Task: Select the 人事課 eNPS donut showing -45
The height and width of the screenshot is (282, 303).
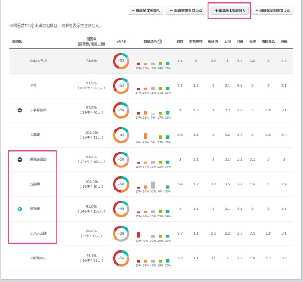Action: click(121, 135)
